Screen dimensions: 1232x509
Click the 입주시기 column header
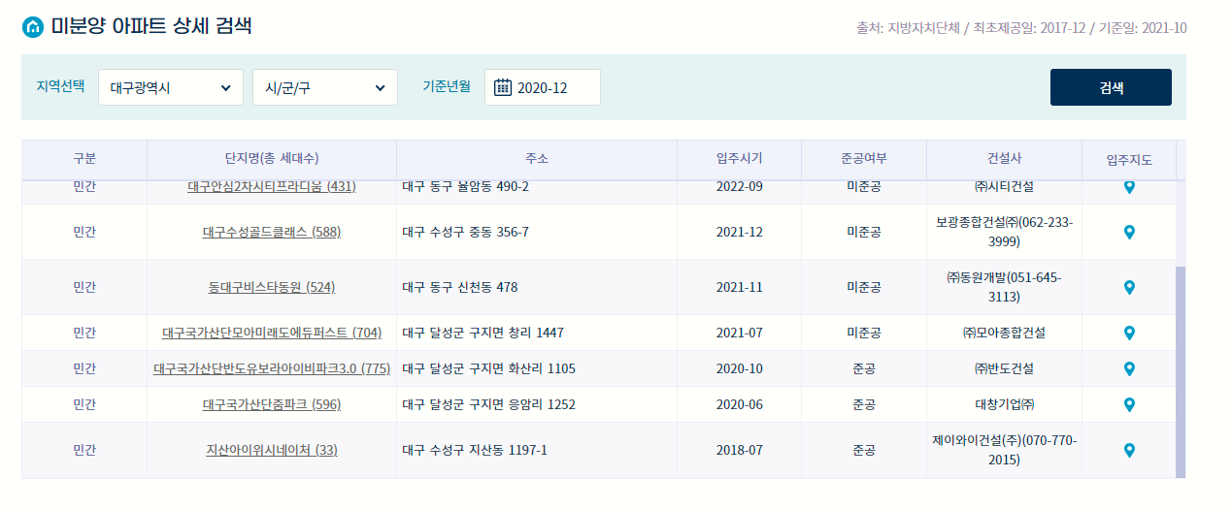pyautogui.click(x=739, y=159)
